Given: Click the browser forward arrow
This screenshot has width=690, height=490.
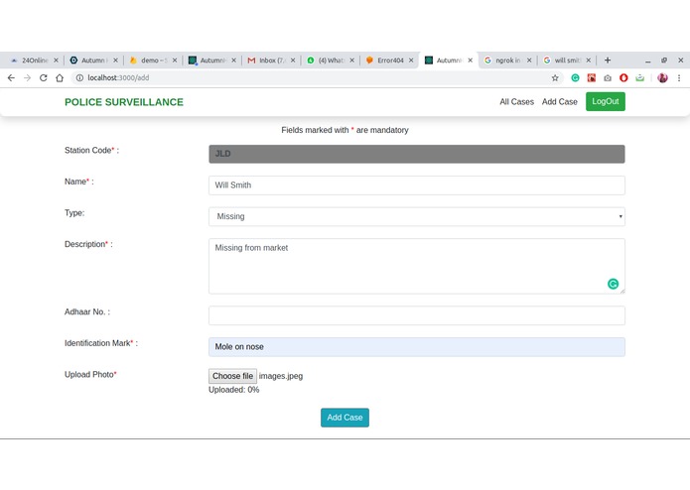Looking at the screenshot, I should [x=27, y=77].
